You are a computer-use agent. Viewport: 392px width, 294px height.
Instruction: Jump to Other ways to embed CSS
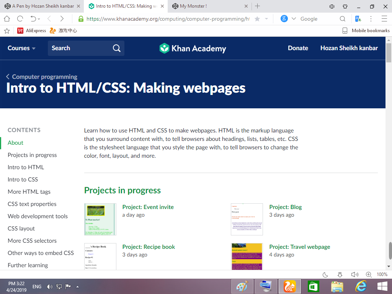(x=41, y=253)
